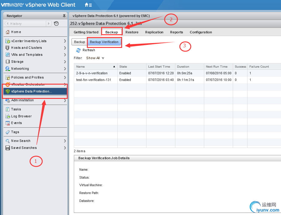
Task: Sort by the Failure Count column header
Action: click(x=264, y=66)
